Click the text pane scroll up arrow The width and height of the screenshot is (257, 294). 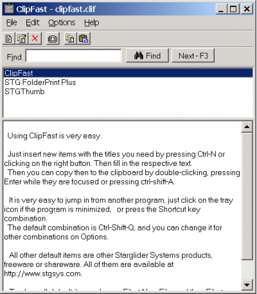247,127
